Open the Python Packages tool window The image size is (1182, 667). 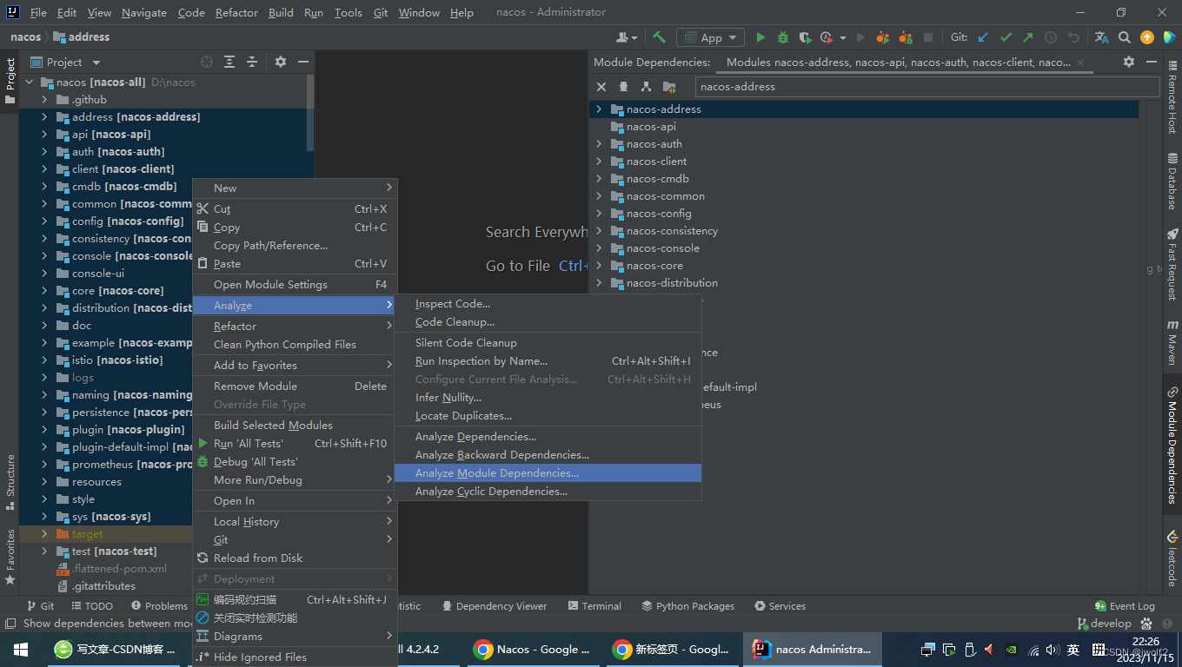(x=687, y=606)
